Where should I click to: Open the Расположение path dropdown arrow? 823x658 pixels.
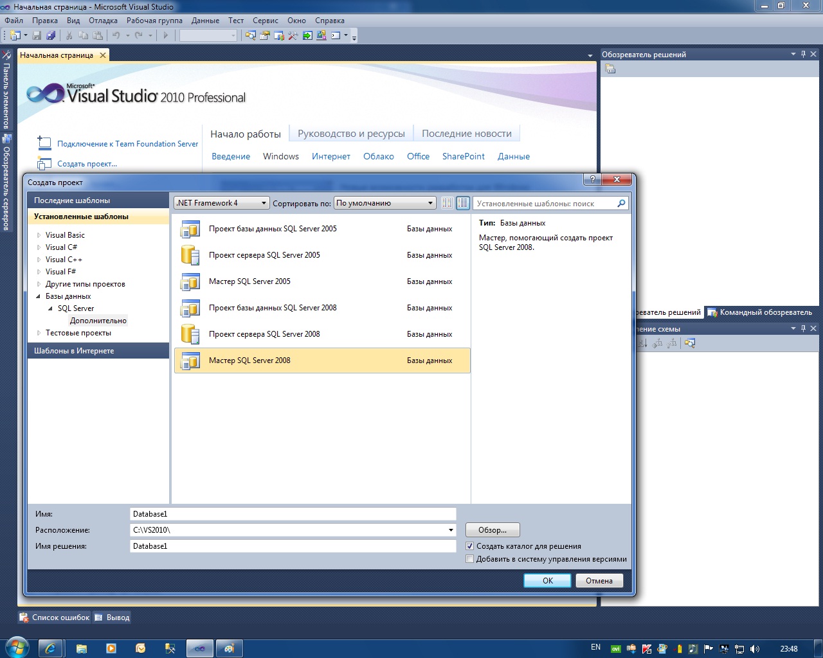tap(451, 530)
